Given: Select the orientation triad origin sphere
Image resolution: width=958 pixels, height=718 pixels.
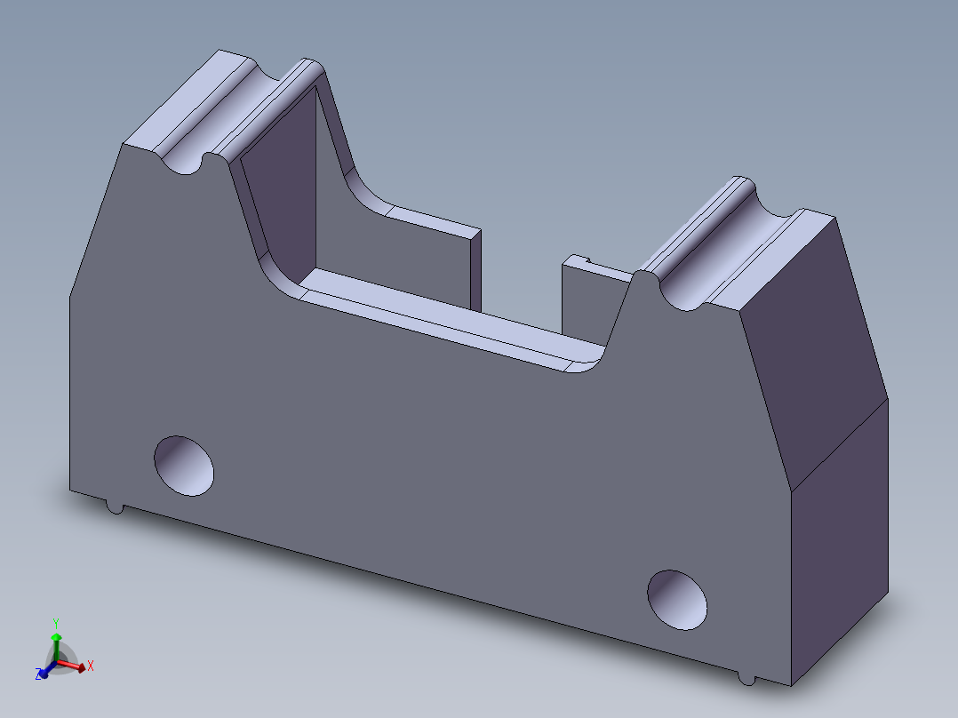Looking at the screenshot, I should (x=57, y=660).
